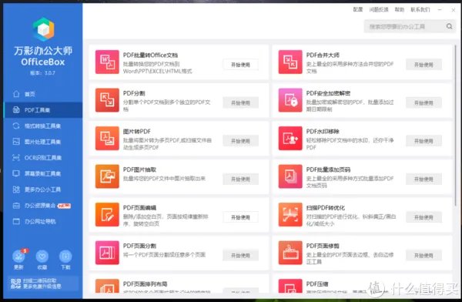Click 开始使用 for PDF页面分割

(240, 256)
